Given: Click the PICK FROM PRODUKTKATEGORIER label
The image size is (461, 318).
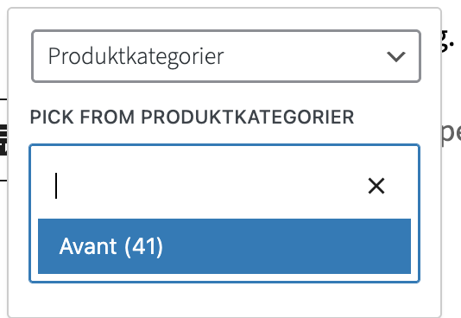Looking at the screenshot, I should [192, 117].
